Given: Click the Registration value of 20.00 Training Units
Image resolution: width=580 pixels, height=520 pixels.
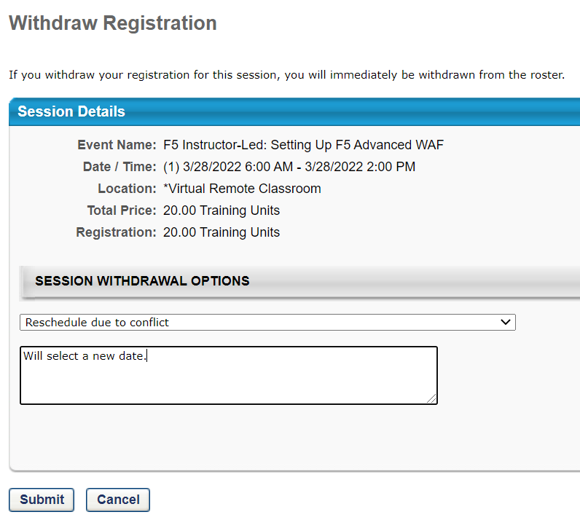Looking at the screenshot, I should pos(222,232).
